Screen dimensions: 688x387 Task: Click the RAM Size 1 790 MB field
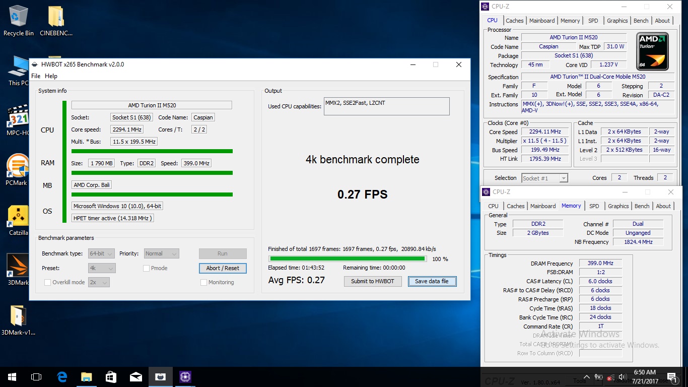point(101,163)
